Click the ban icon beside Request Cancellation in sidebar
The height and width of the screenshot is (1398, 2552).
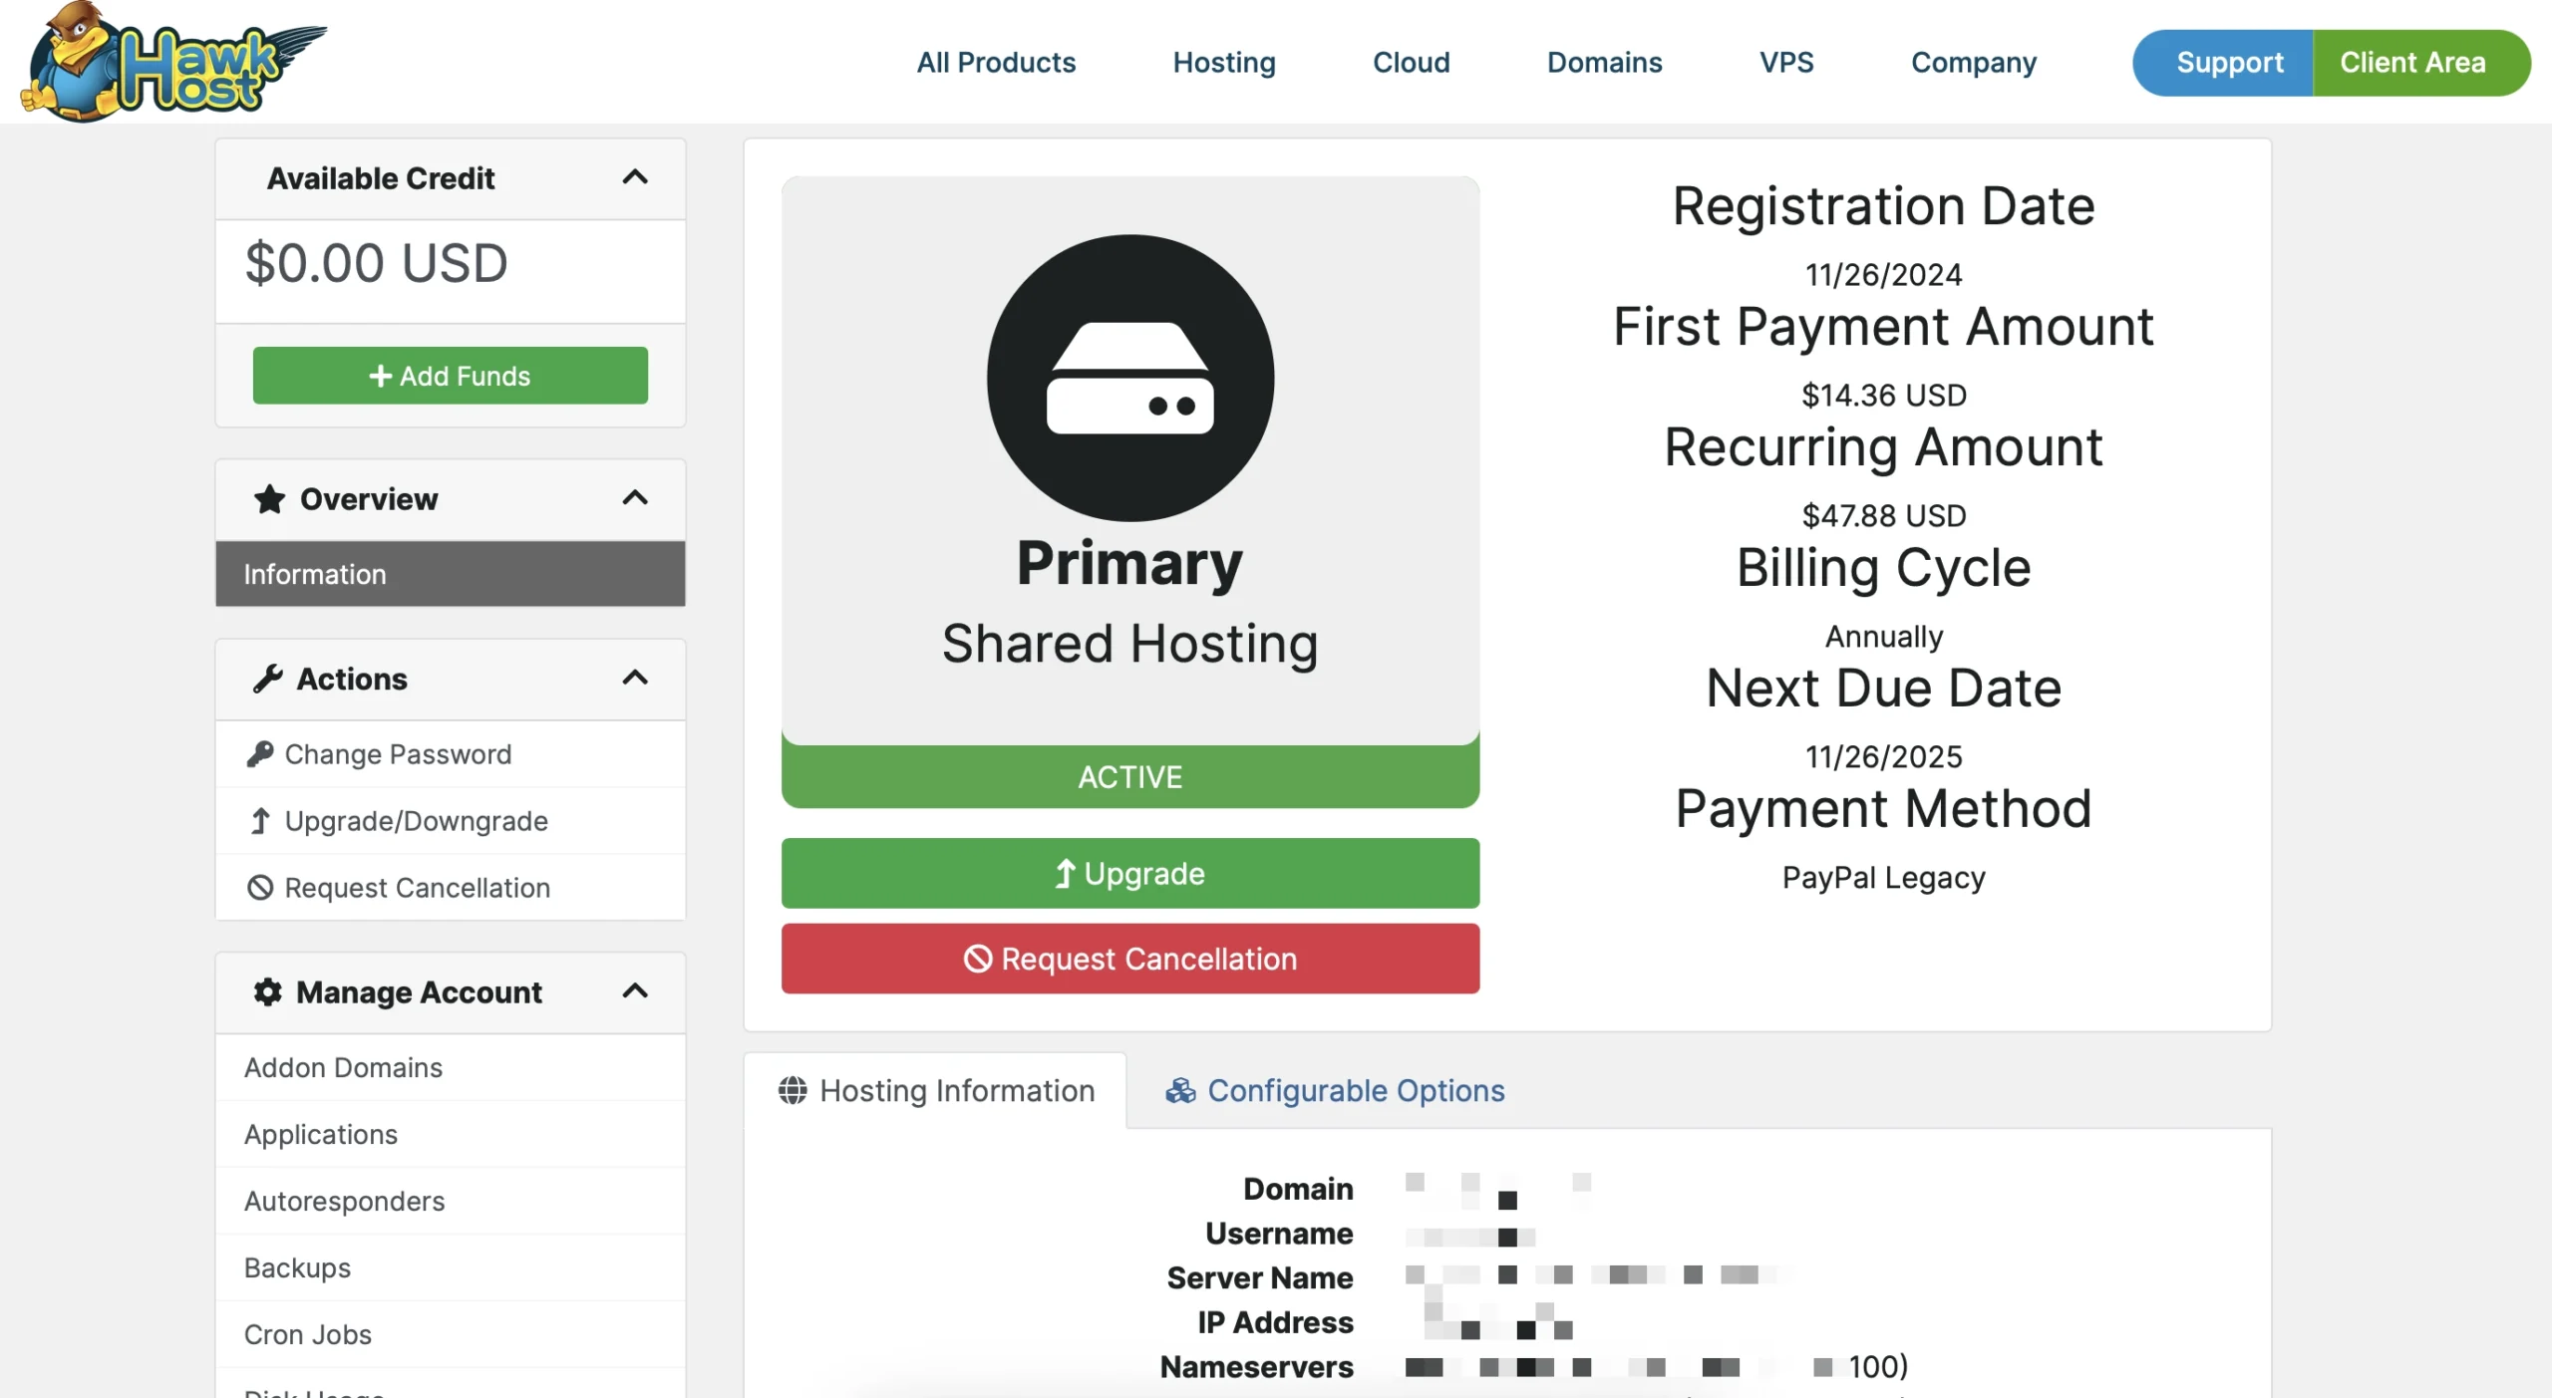pyautogui.click(x=259, y=888)
